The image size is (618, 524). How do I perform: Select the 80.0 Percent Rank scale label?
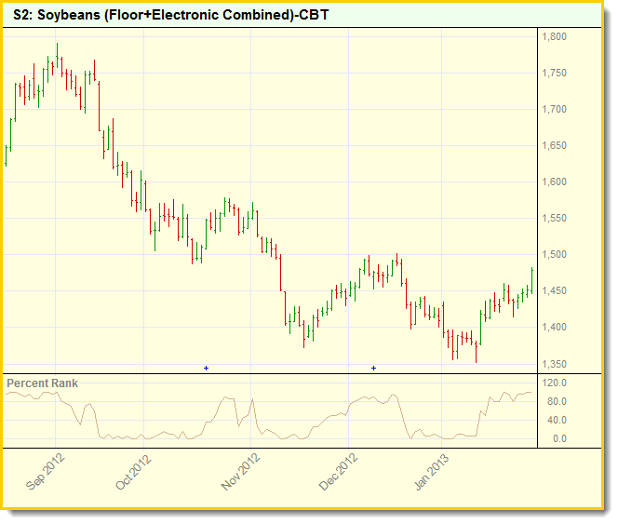tap(556, 402)
